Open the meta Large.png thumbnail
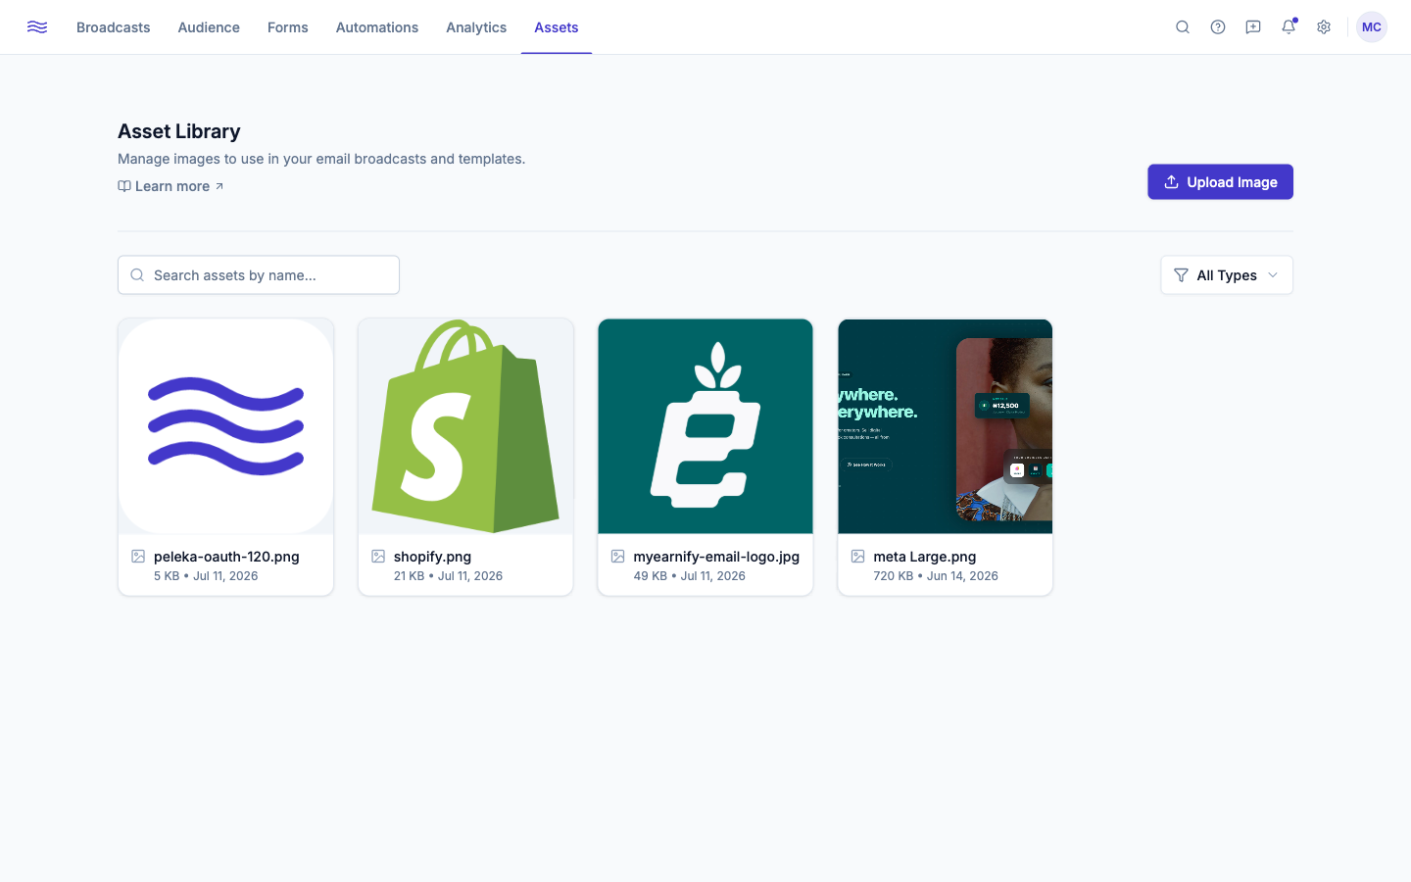The width and height of the screenshot is (1411, 882). click(946, 426)
